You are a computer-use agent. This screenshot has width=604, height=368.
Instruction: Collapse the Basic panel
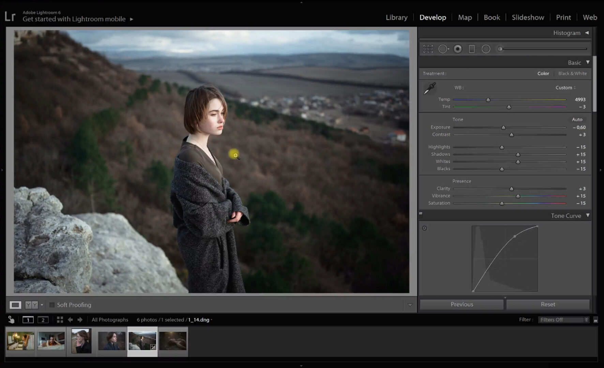pos(588,62)
